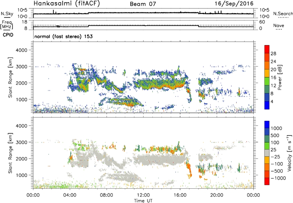Click the 4 tick on the Power colorbar
The height and width of the screenshot is (203, 293).
(x=272, y=102)
